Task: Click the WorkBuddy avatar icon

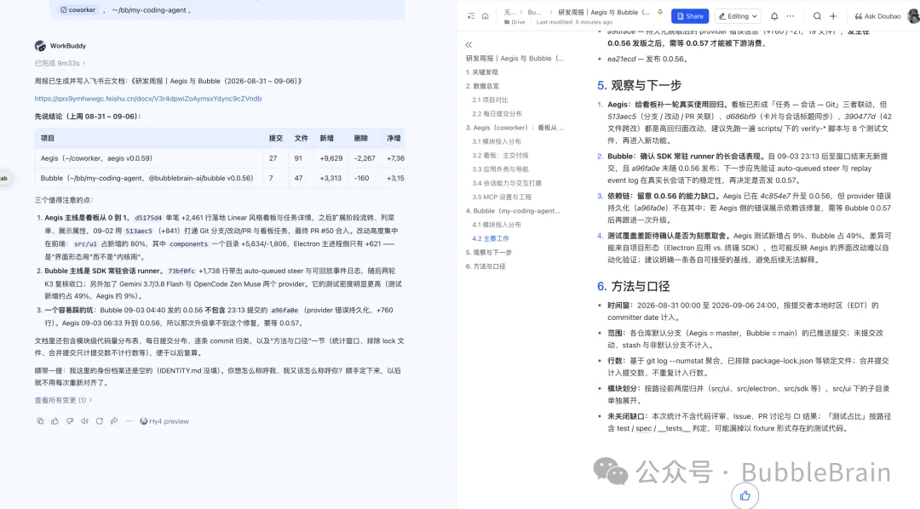Action: [x=40, y=46]
